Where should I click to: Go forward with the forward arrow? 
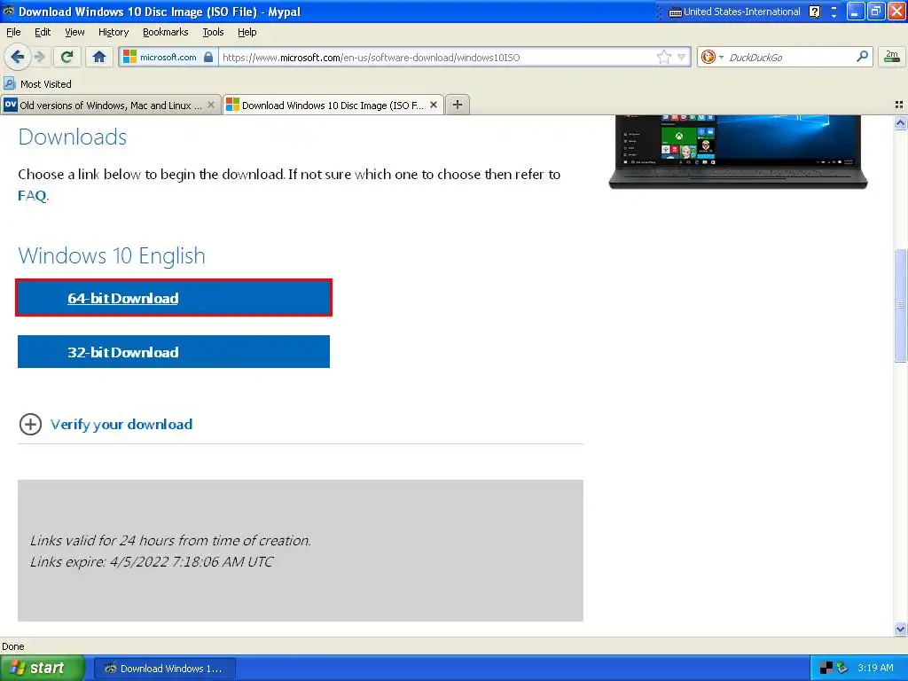(x=39, y=57)
